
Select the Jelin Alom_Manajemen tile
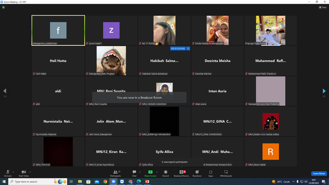(112, 121)
